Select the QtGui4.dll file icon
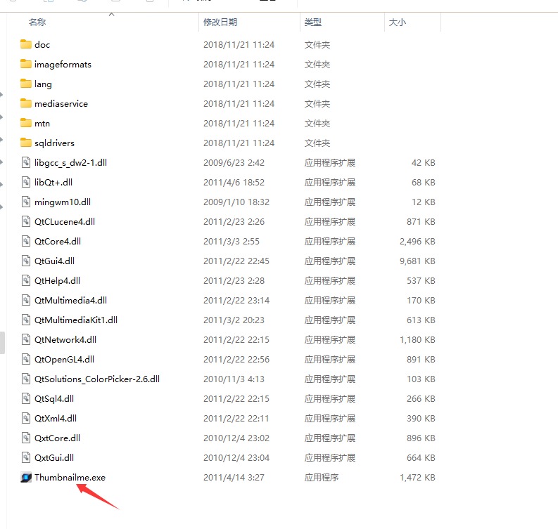Image resolution: width=558 pixels, height=529 pixels. [26, 261]
